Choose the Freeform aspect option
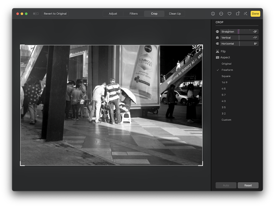 click(227, 70)
